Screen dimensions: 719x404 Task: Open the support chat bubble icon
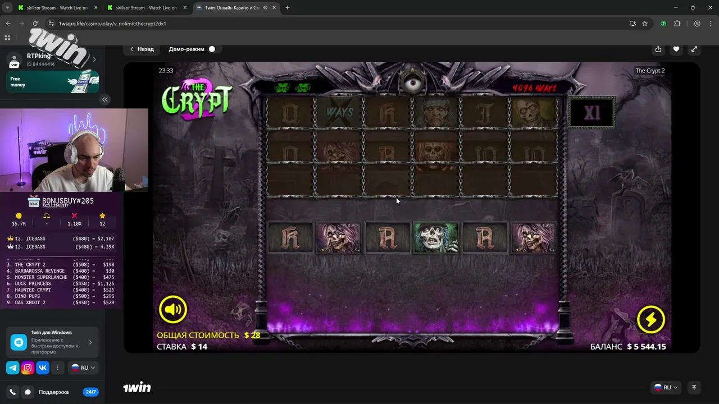pos(28,392)
